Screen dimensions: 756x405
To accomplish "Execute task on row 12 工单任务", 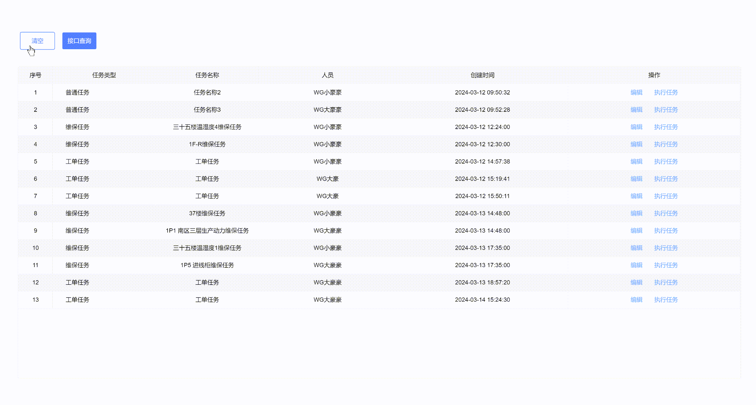I will [666, 282].
